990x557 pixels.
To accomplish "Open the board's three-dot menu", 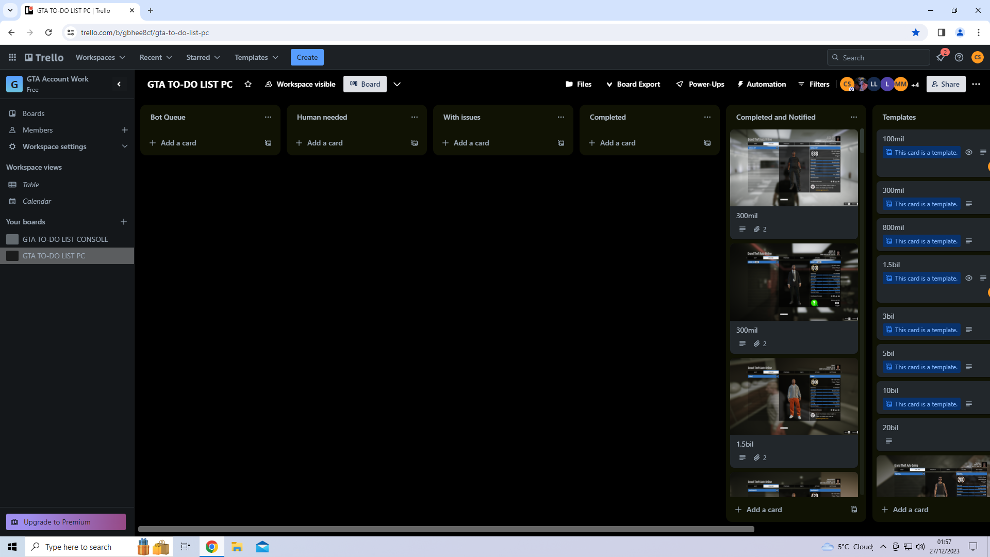I will tap(976, 84).
